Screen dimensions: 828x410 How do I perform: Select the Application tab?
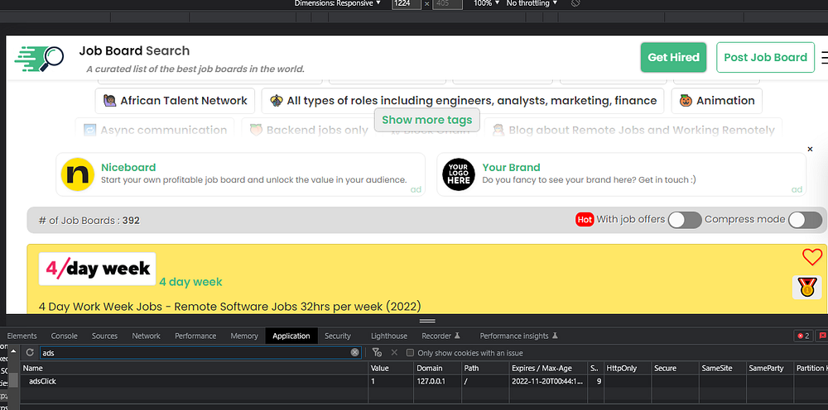pyautogui.click(x=291, y=336)
